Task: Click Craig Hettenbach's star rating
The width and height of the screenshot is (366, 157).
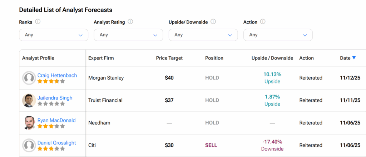Action: [51, 81]
